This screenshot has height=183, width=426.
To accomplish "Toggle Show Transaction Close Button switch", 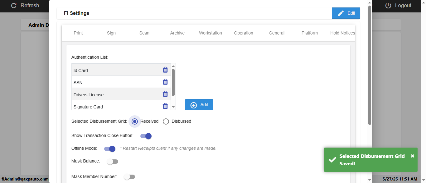I will (x=146, y=136).
